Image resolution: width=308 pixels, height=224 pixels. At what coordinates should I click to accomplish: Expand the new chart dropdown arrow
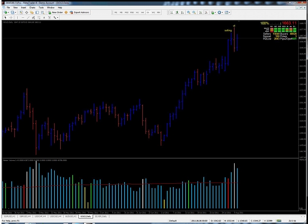pos(8,12)
